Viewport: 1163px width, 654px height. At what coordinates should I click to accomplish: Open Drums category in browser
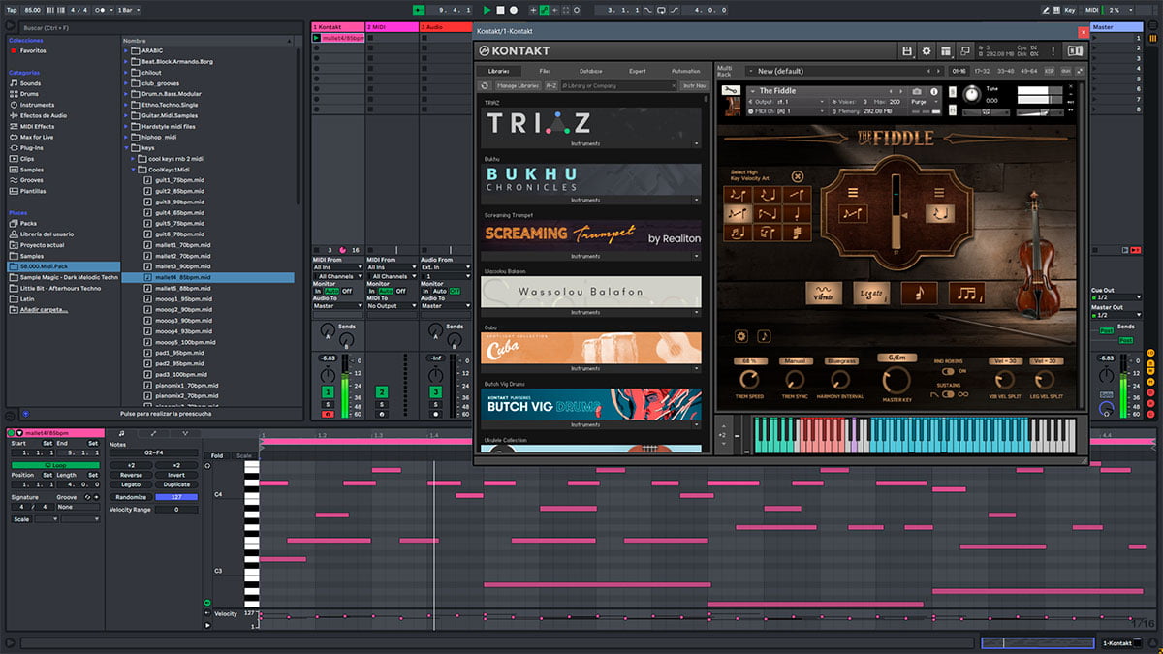pyautogui.click(x=25, y=94)
